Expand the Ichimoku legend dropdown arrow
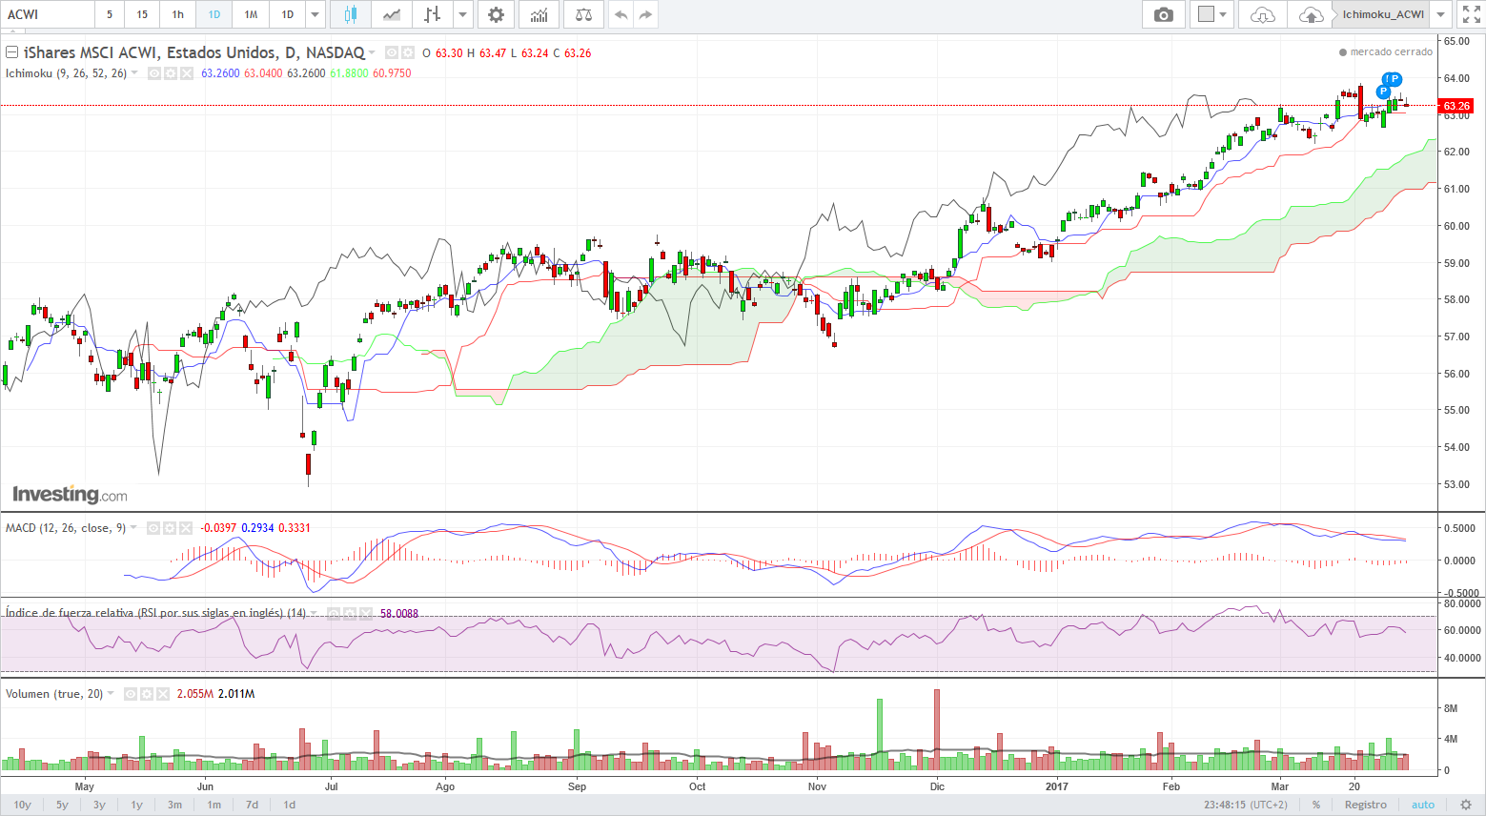 134,73
